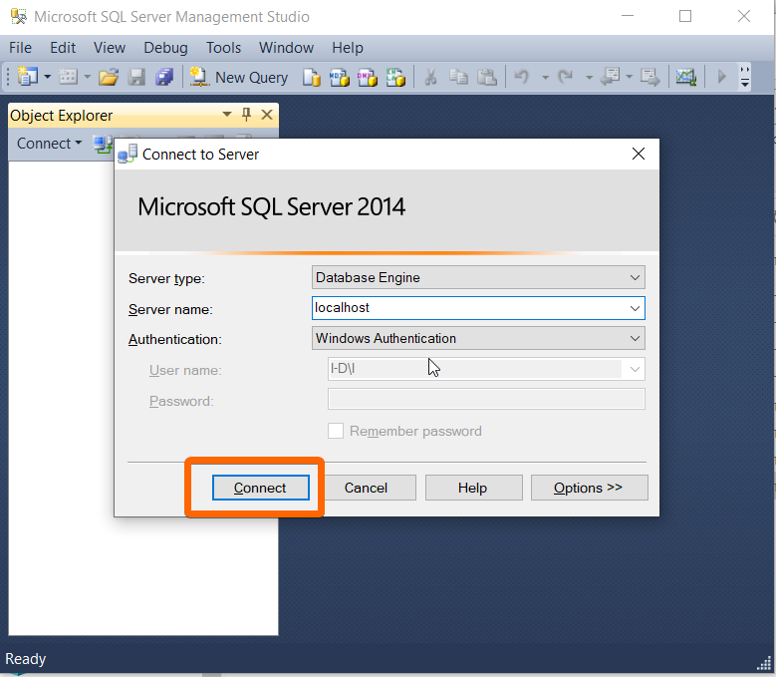Open the Redo history dropdown arrow
Screen dimensions: 776x677
point(589,77)
